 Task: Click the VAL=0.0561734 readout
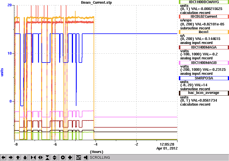tap(204, 100)
